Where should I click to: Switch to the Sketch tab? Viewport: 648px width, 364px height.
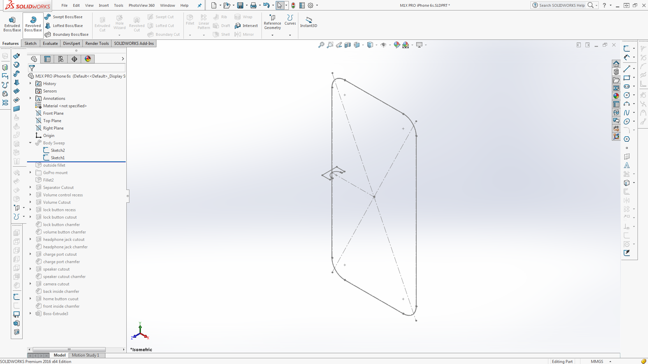point(30,44)
